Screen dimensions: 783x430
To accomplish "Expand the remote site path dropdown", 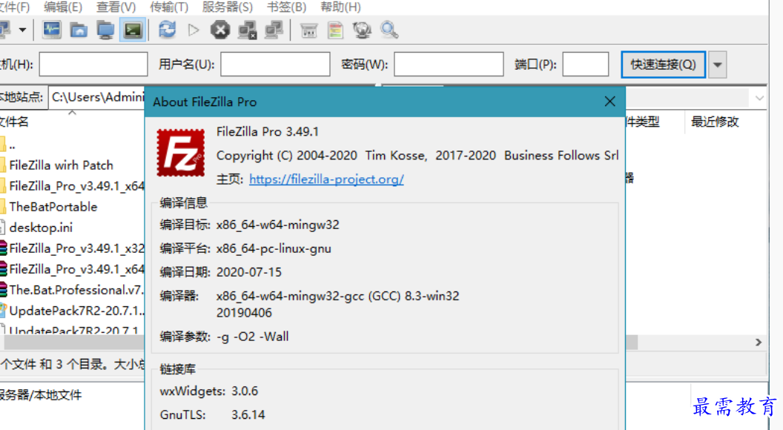I will tap(759, 98).
